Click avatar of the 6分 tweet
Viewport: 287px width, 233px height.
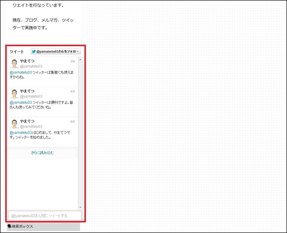[x=14, y=124]
